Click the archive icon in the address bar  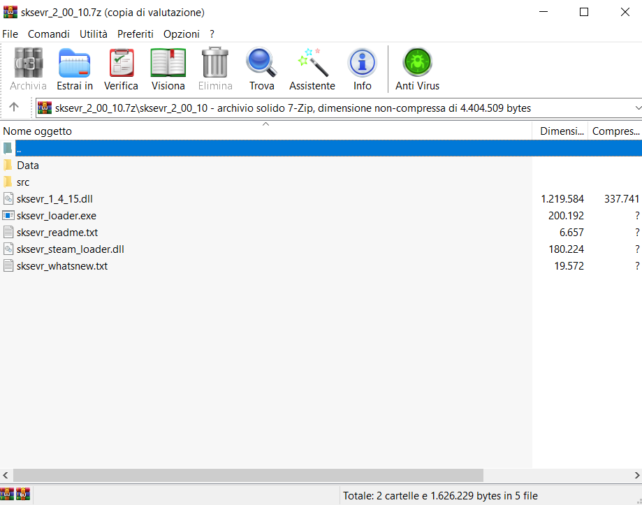pos(45,108)
